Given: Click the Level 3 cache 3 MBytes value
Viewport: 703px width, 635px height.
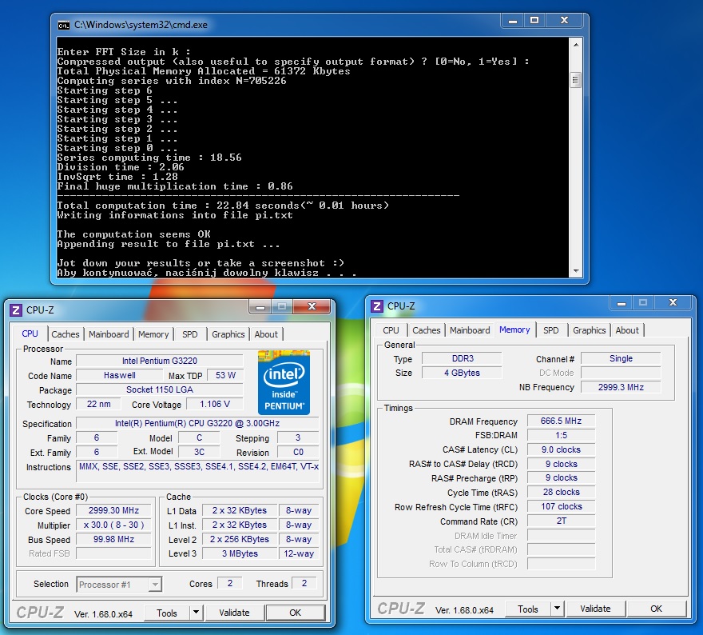Looking at the screenshot, I should [240, 553].
